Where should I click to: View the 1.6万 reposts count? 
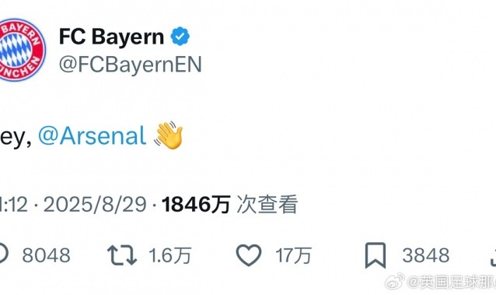170,255
